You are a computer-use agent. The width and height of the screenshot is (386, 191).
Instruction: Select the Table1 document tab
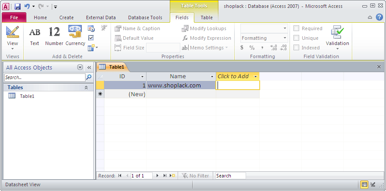tap(113, 67)
